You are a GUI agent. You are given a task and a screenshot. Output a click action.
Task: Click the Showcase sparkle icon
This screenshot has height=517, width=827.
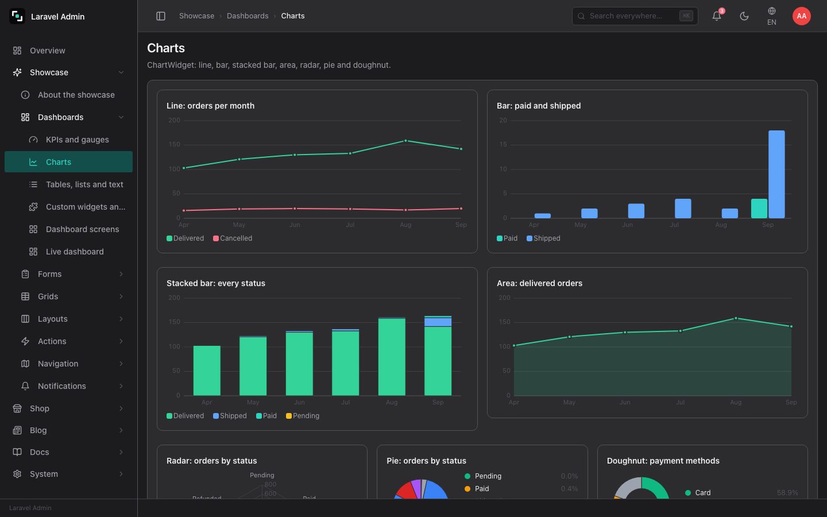tap(17, 72)
